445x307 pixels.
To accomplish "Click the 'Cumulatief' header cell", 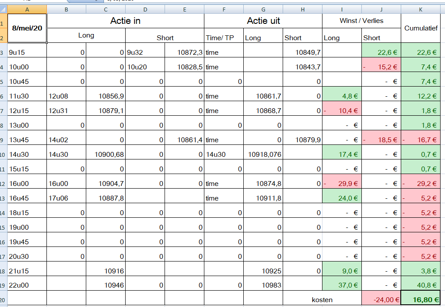I will pos(421,28).
